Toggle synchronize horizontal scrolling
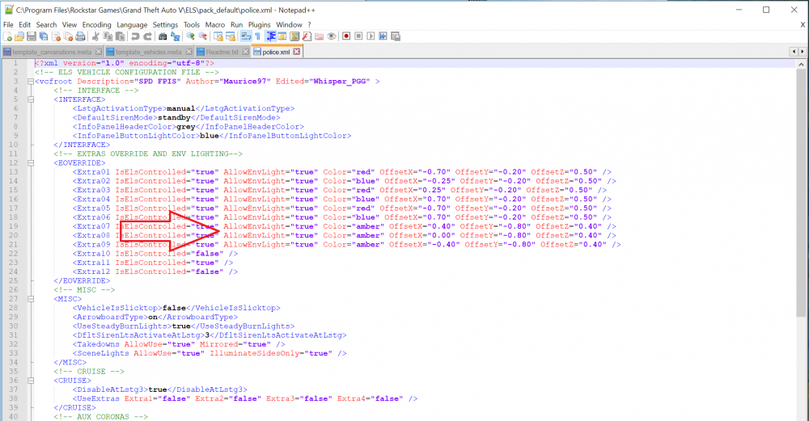Viewport: 809px width, 421px height. pyautogui.click(x=230, y=36)
